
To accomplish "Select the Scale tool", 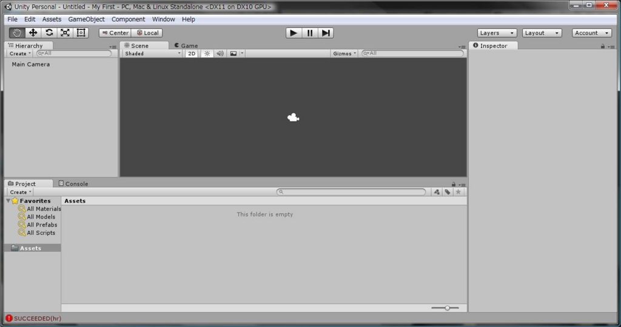I will tap(65, 33).
